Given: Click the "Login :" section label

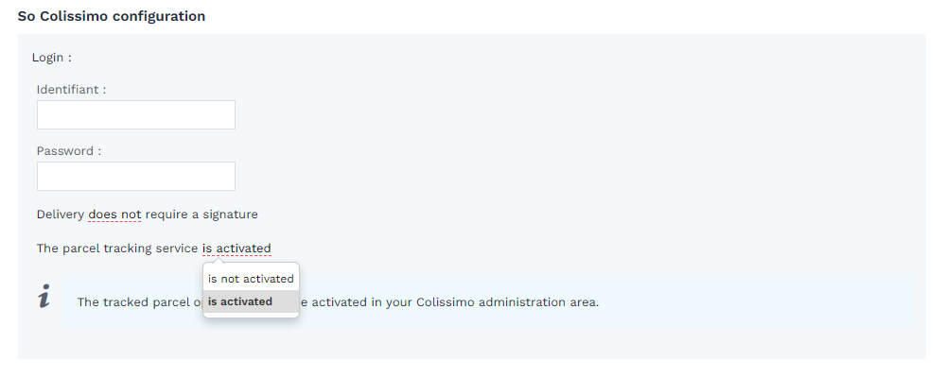Looking at the screenshot, I should click(x=52, y=58).
